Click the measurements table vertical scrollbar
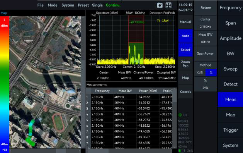 click(175, 118)
